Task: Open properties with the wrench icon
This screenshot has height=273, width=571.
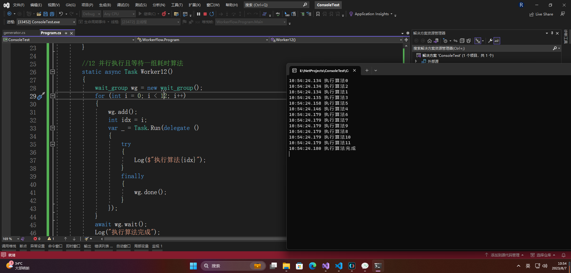Action: (x=490, y=41)
